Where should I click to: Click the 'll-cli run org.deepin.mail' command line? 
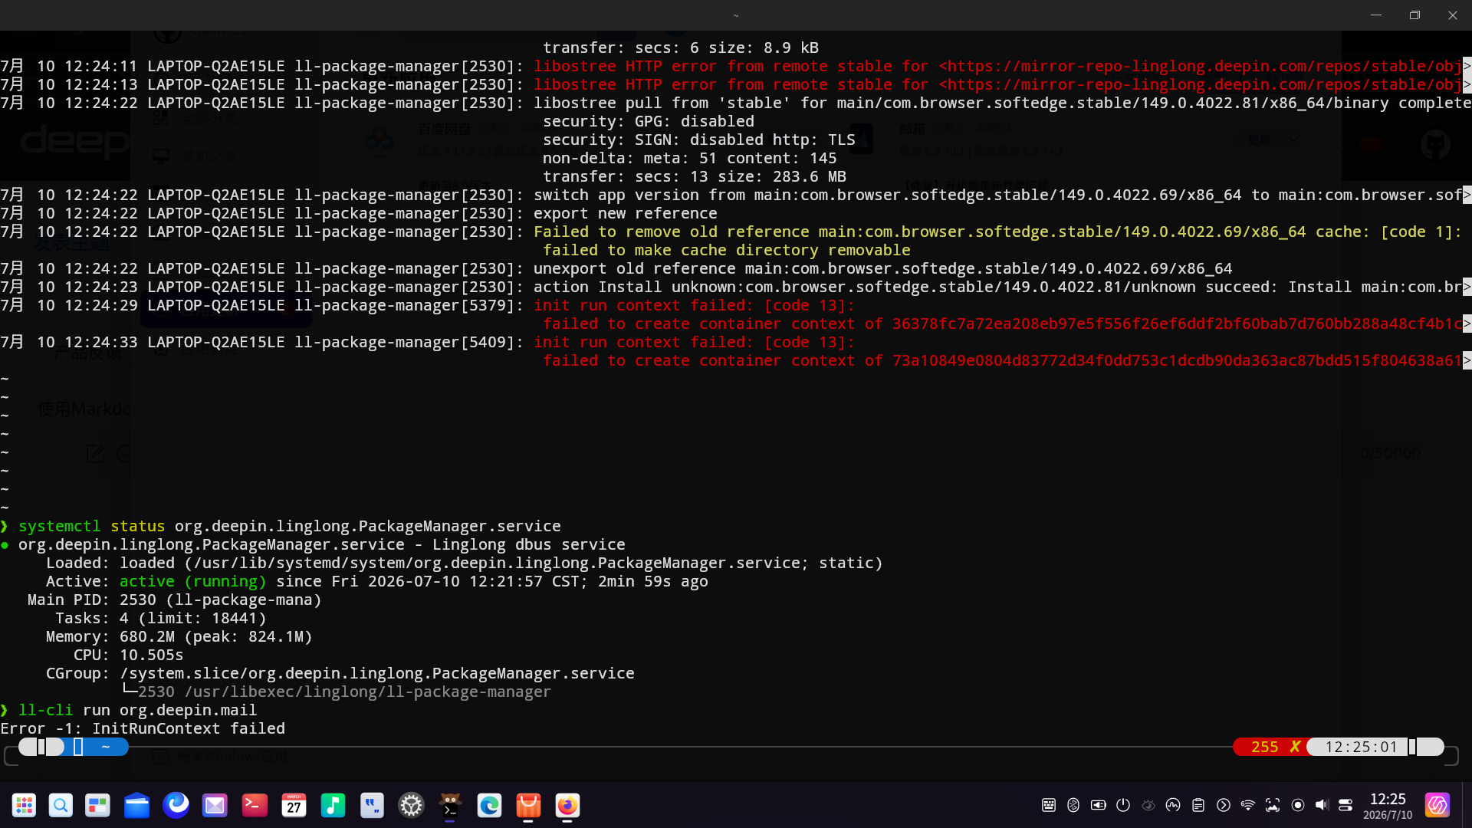(138, 710)
